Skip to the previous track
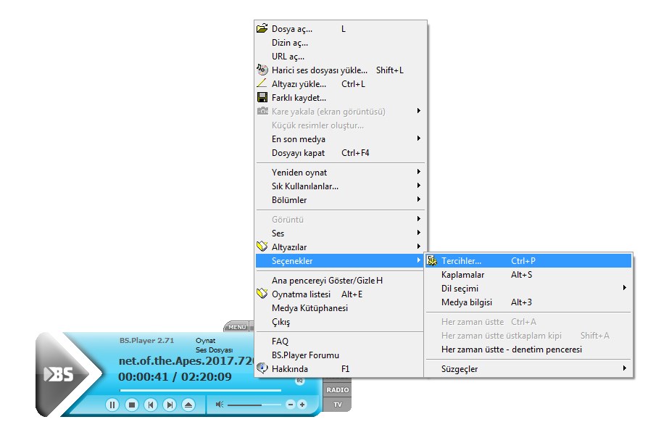This screenshot has width=669, height=430. [x=151, y=405]
